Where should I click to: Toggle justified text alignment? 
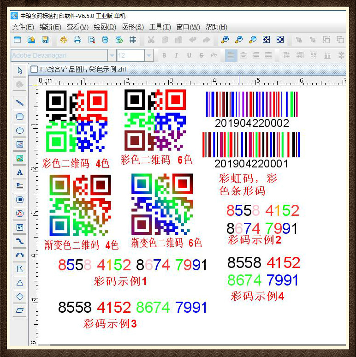point(268,55)
